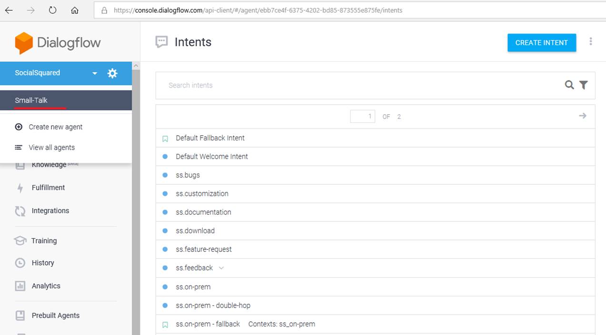The image size is (606, 335).
Task: Click the History clock icon
Action: (x=20, y=263)
